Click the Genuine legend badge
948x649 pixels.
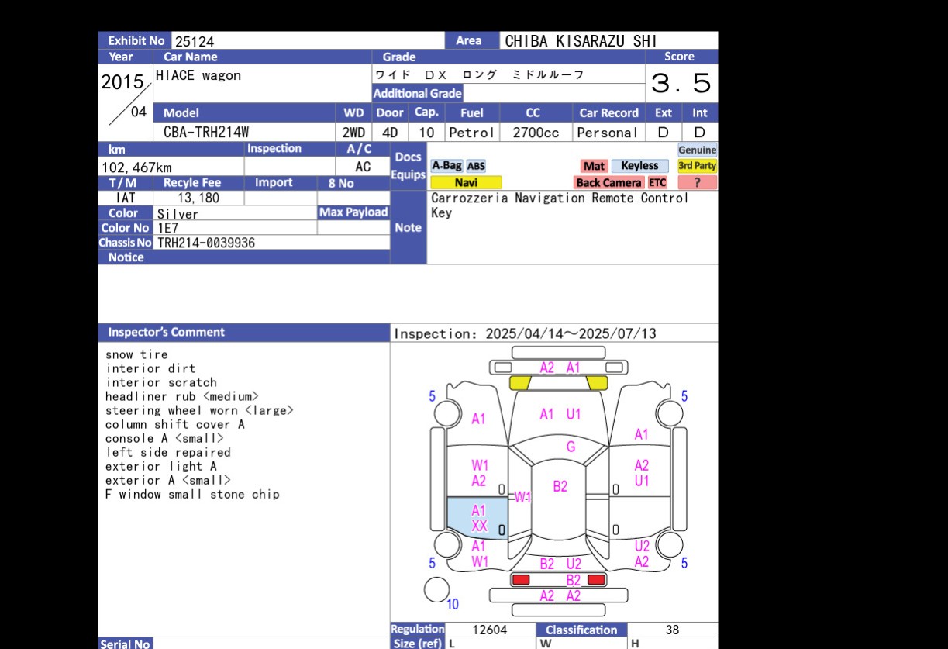coord(698,150)
